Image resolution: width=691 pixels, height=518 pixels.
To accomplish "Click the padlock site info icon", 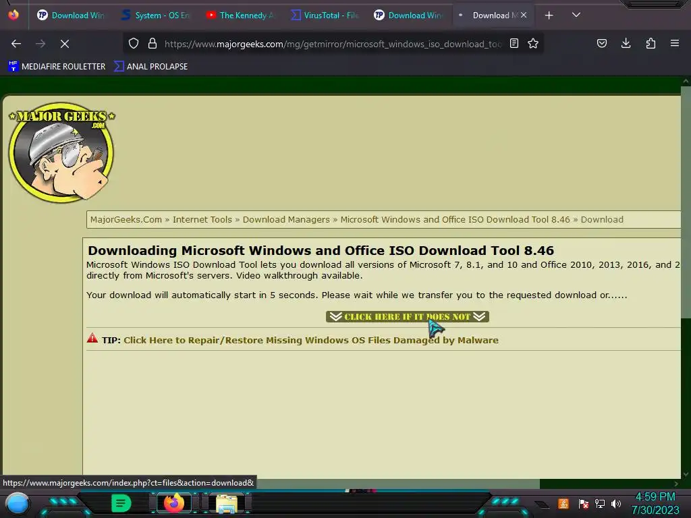I will pos(153,43).
